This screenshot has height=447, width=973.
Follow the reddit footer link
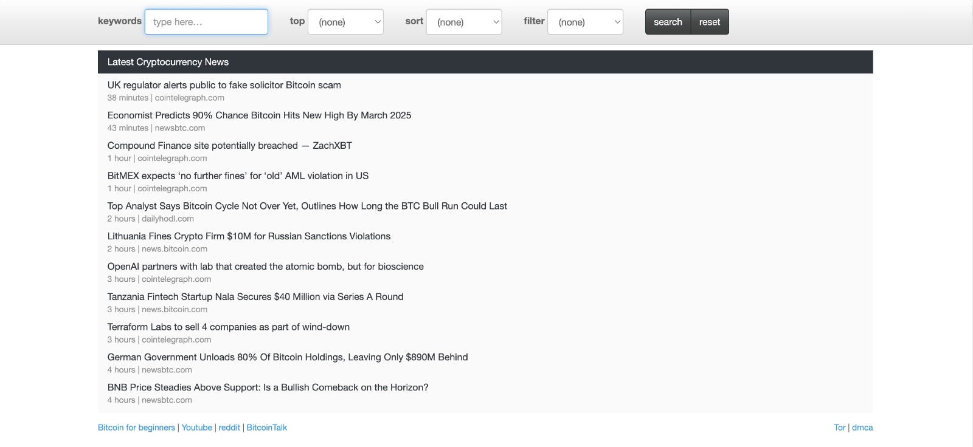click(229, 428)
